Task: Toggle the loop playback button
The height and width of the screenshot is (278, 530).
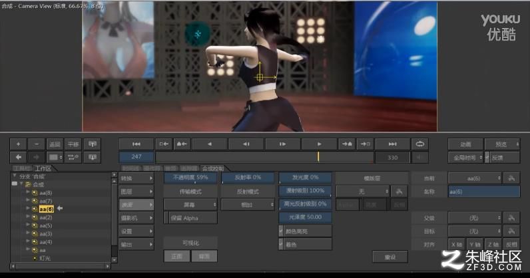Action: pyautogui.click(x=420, y=144)
